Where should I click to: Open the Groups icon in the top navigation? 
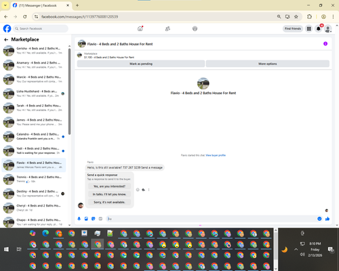coord(195,28)
